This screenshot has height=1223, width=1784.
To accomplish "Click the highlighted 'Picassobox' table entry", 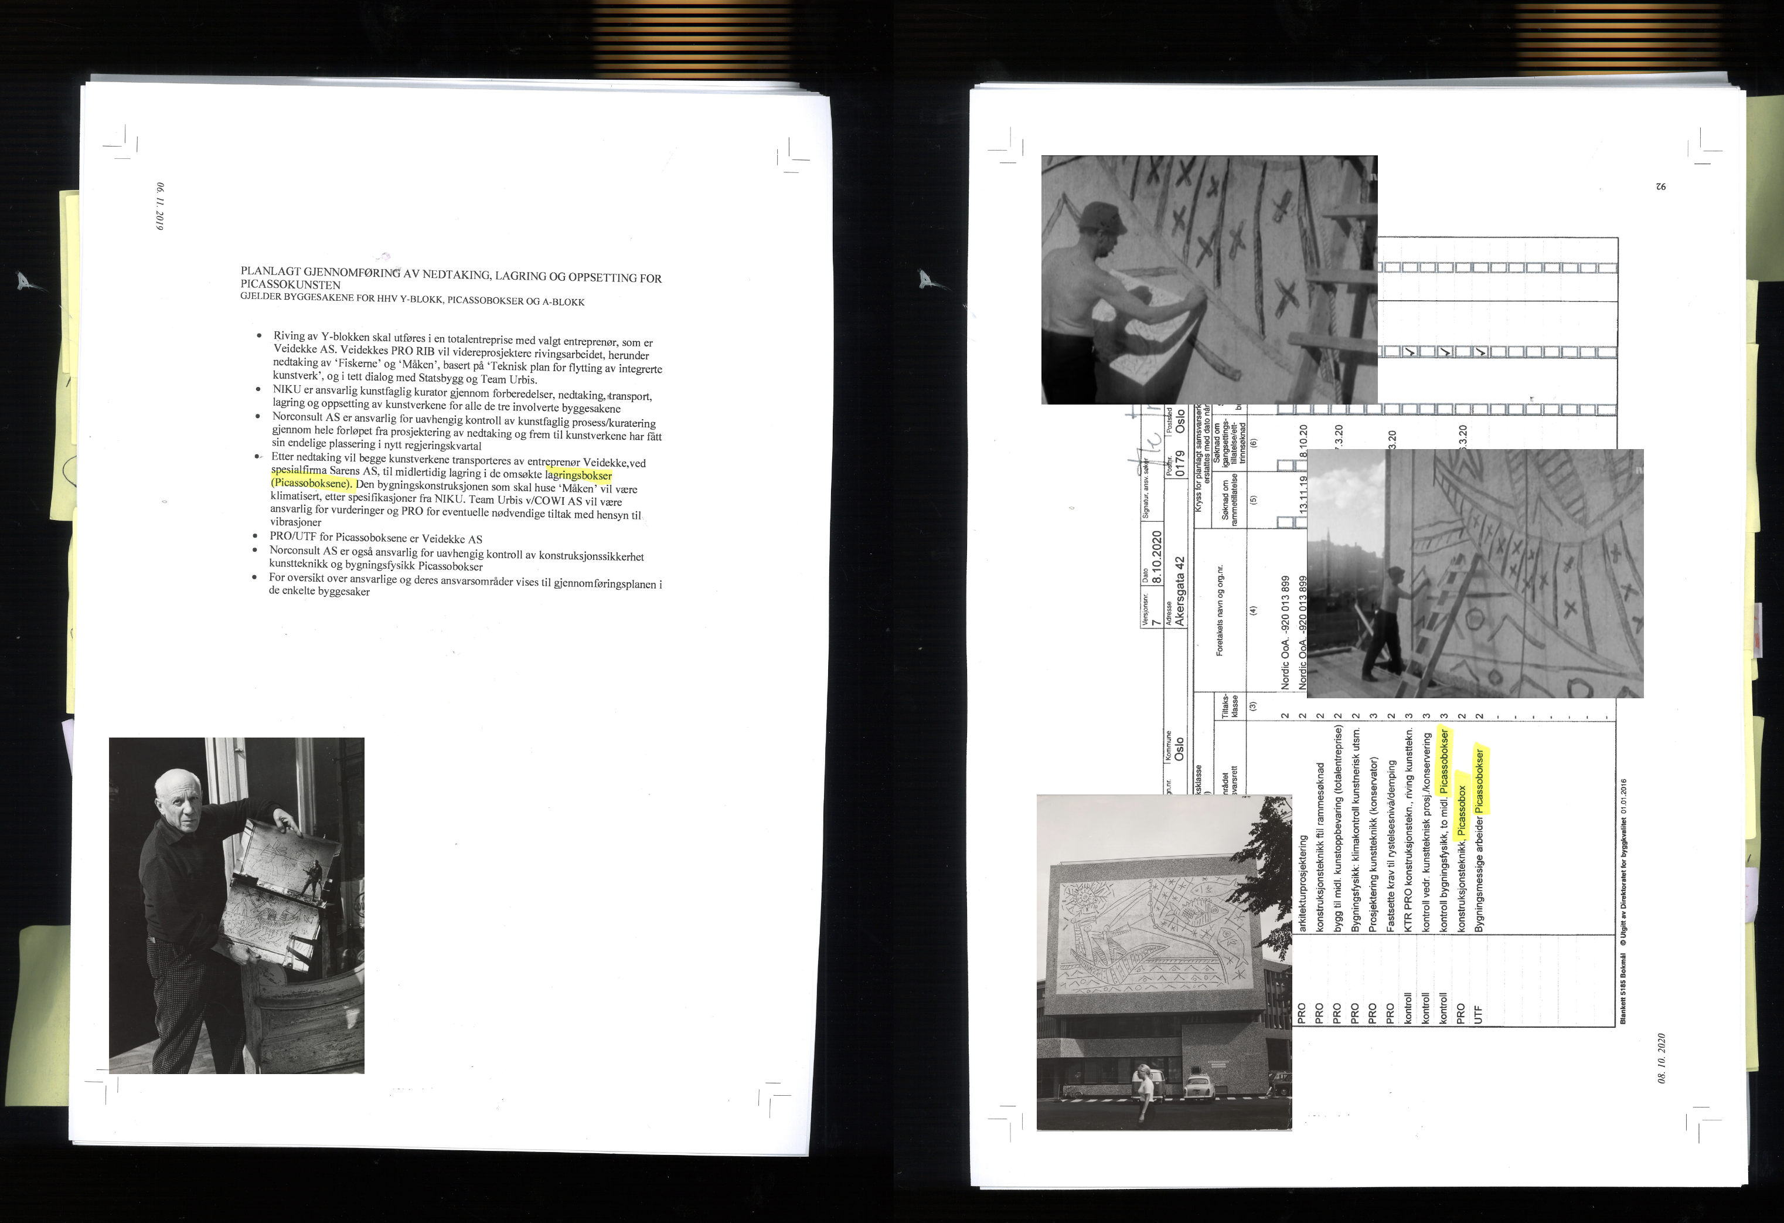I will (1462, 810).
